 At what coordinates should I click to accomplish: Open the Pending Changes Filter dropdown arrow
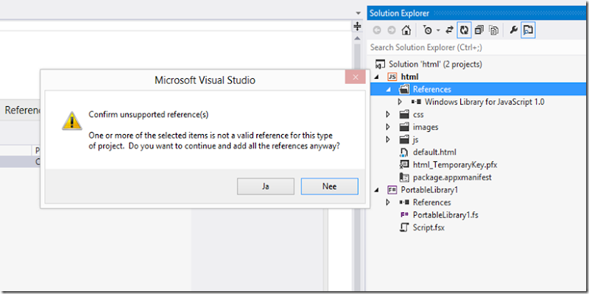point(438,31)
